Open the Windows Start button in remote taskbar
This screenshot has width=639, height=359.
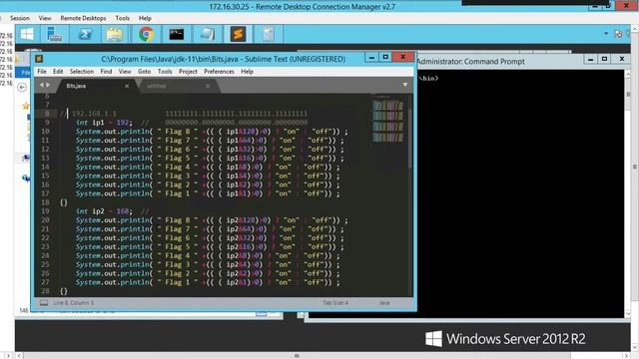(27, 34)
